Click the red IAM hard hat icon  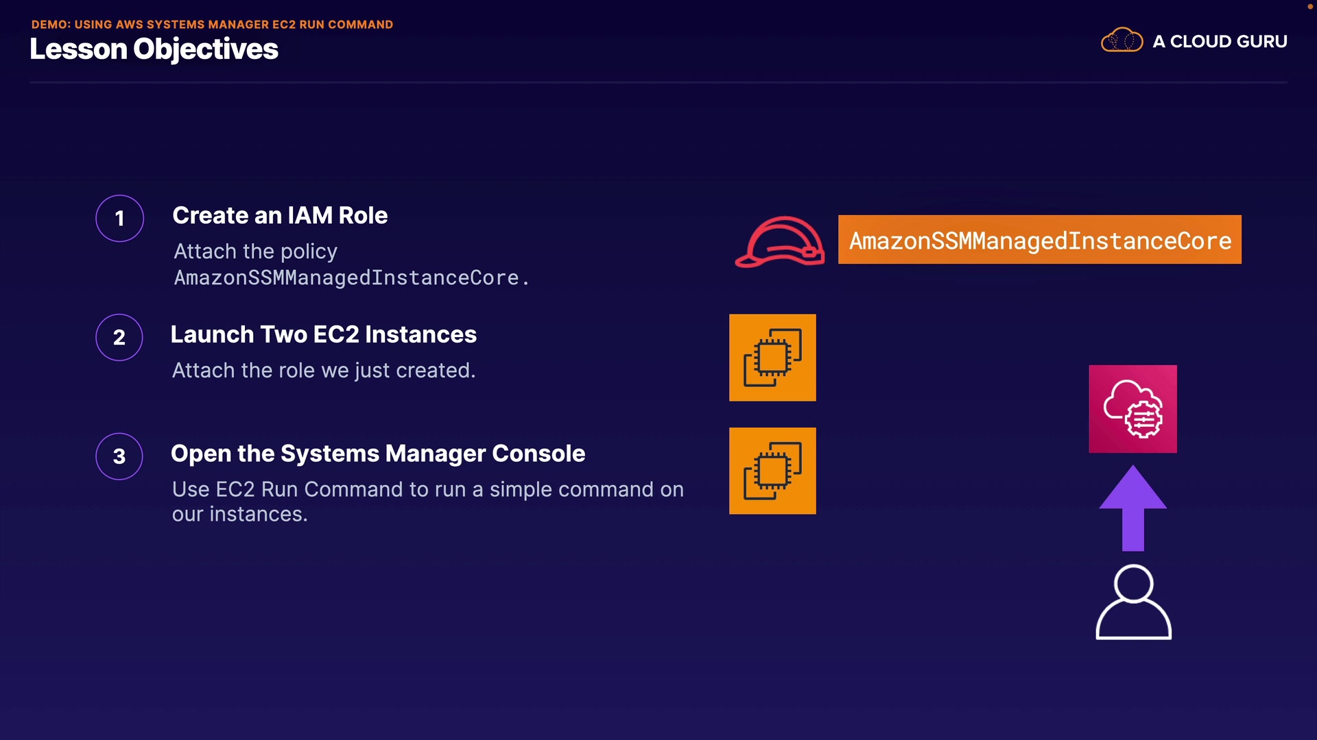(x=780, y=241)
